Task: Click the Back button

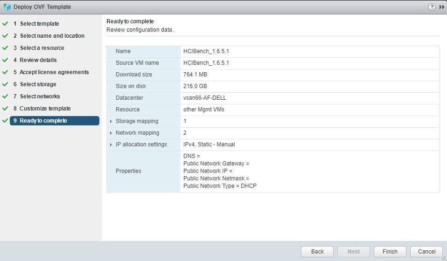Action: (317, 251)
